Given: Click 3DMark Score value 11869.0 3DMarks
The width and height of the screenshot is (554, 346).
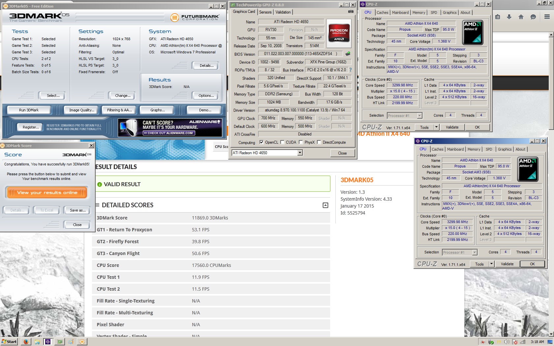Looking at the screenshot, I should point(210,218).
